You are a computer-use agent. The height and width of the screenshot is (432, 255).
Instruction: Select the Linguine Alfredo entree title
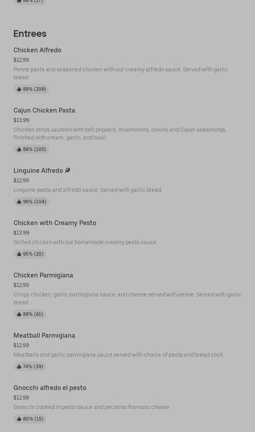coord(38,170)
